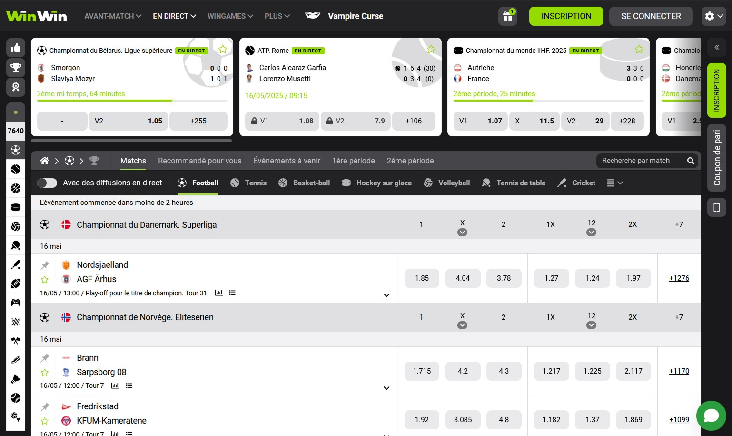
Task: Click the SE CONNECTER button
Action: click(651, 16)
